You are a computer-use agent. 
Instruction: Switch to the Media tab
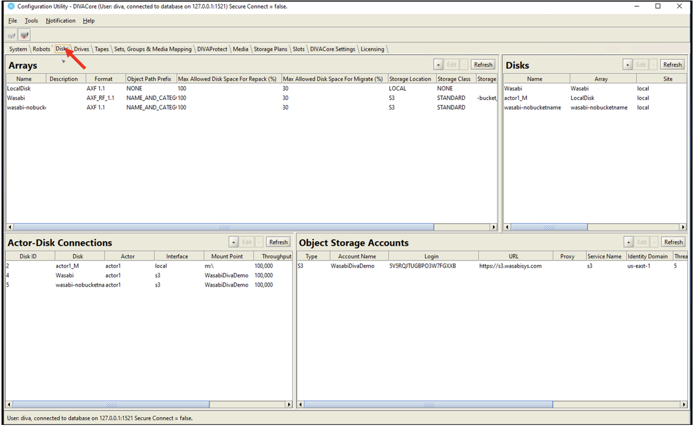(240, 49)
